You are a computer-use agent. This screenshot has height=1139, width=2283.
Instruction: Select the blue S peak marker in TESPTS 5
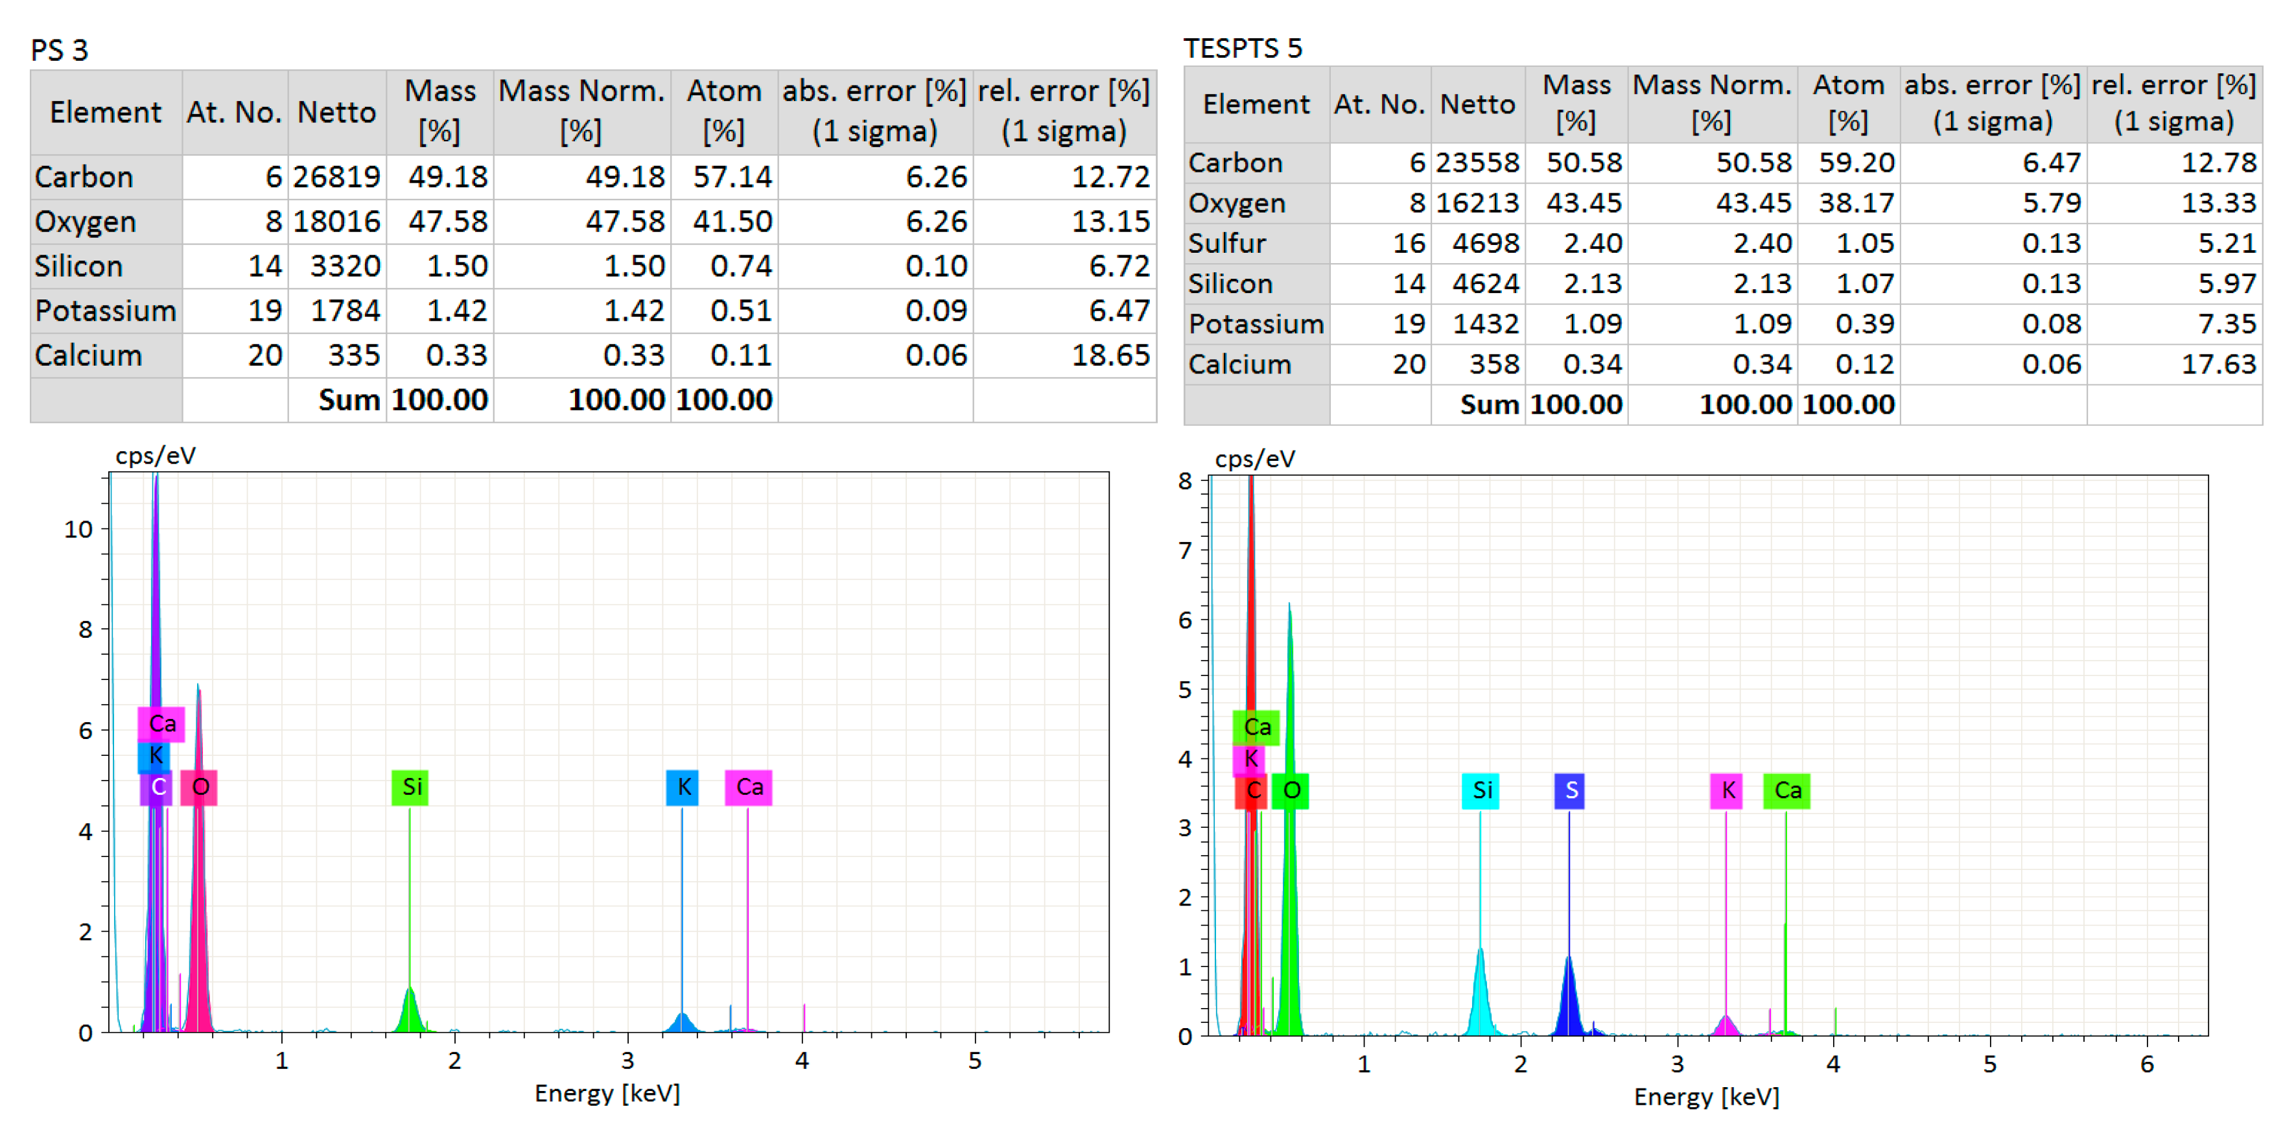(x=1569, y=791)
